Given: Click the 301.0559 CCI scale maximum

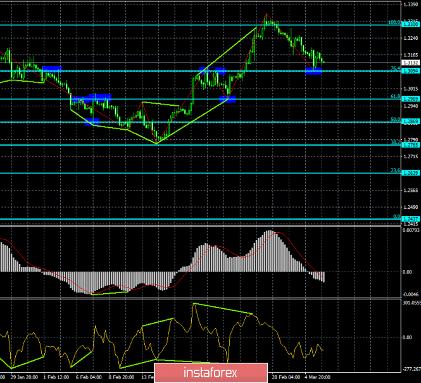Looking at the screenshot, I should click(x=412, y=303).
